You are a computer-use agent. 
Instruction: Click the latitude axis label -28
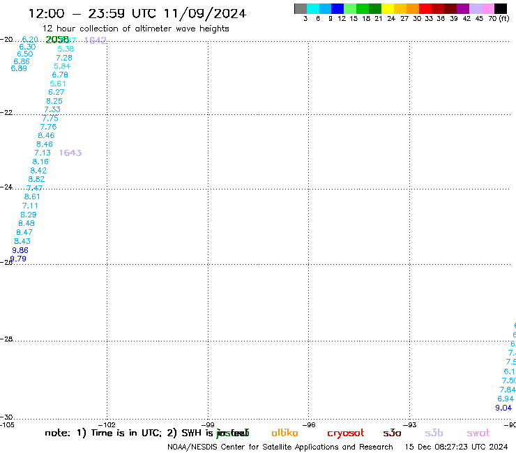click(x=6, y=339)
